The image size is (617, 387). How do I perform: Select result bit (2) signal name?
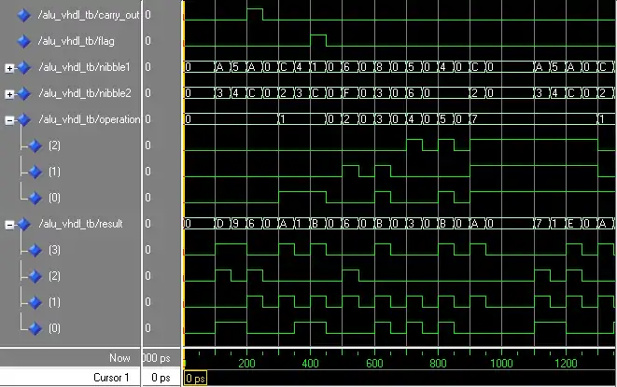click(x=58, y=277)
